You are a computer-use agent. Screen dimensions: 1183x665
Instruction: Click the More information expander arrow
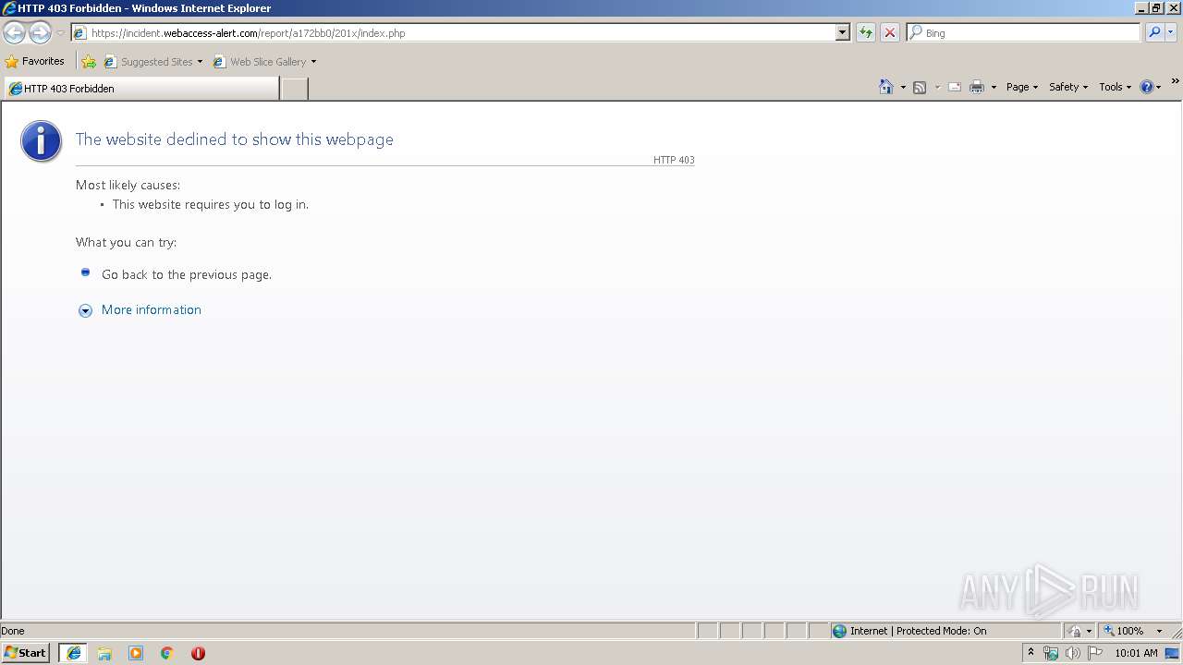point(85,310)
